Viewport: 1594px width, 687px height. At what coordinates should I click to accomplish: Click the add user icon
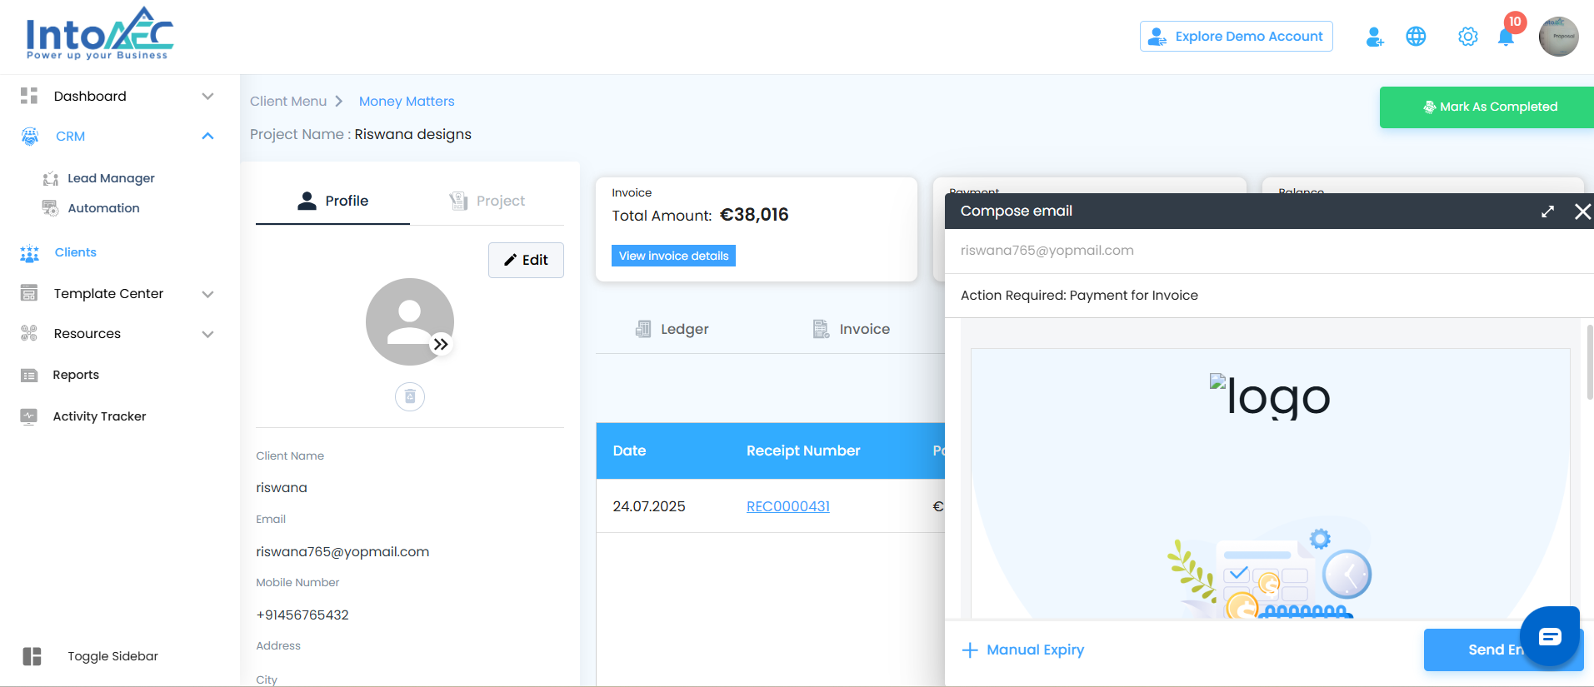coord(1375,37)
